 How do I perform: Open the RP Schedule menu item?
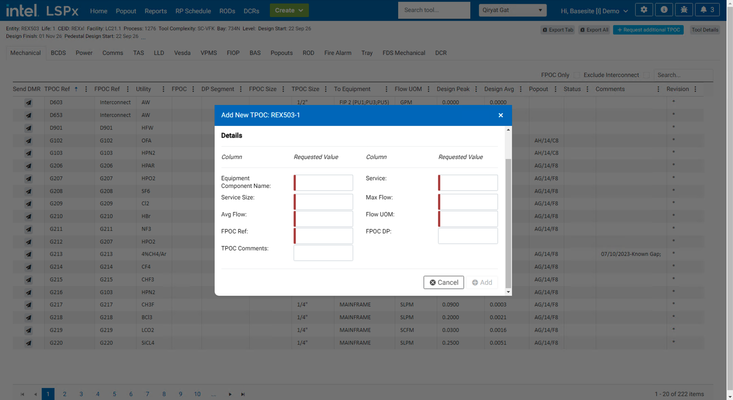tap(193, 11)
